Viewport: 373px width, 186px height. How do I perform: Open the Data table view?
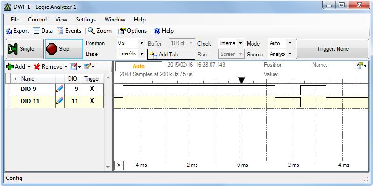tap(36, 31)
